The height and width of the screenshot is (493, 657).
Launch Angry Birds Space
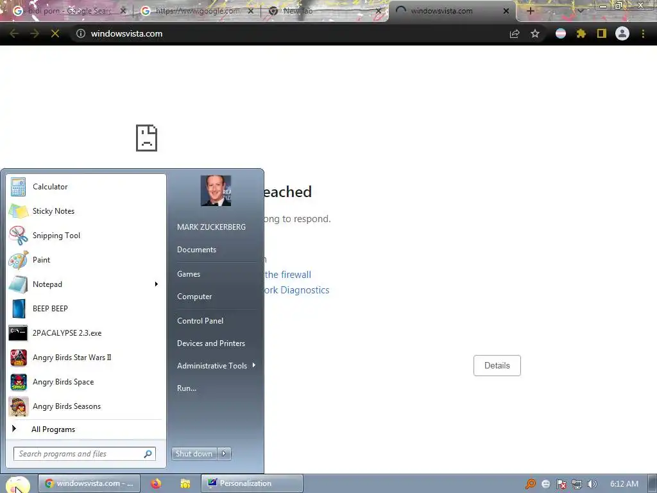coord(86,382)
